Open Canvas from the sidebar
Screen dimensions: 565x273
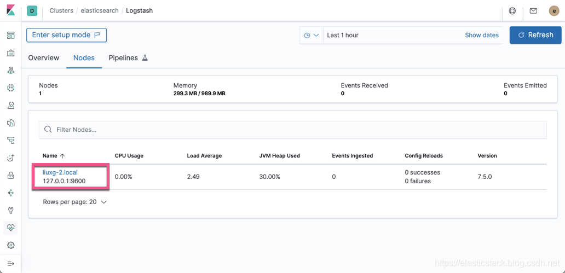(11, 53)
